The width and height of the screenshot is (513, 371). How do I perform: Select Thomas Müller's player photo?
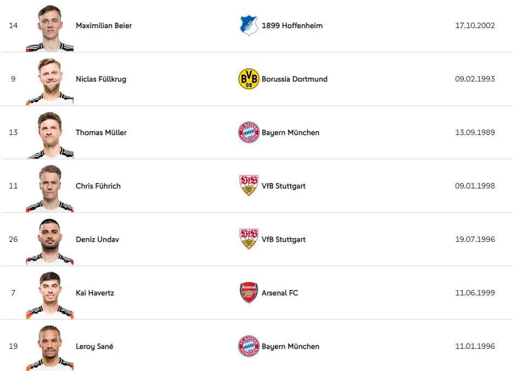[50, 135]
